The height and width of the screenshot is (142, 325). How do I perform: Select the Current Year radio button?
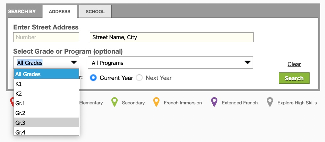(93, 78)
